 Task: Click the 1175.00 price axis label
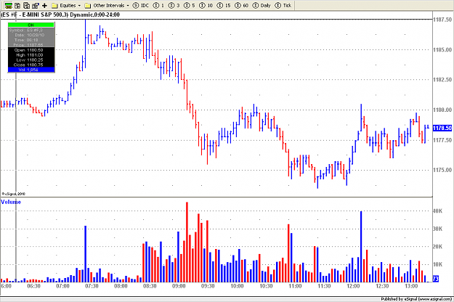tap(442, 170)
